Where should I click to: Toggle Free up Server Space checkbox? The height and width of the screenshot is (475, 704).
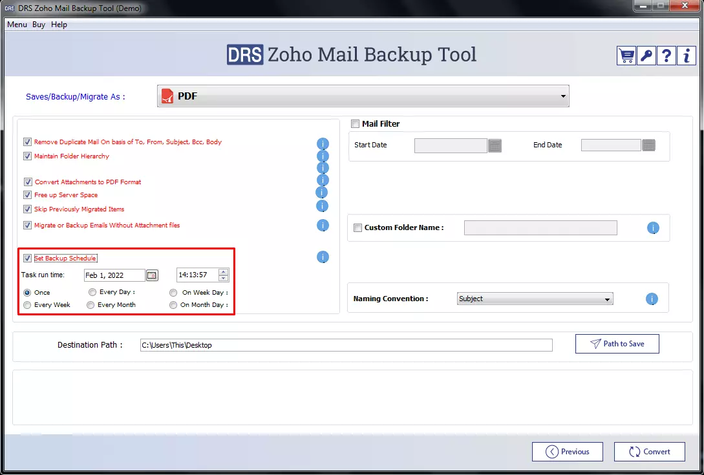[27, 195]
